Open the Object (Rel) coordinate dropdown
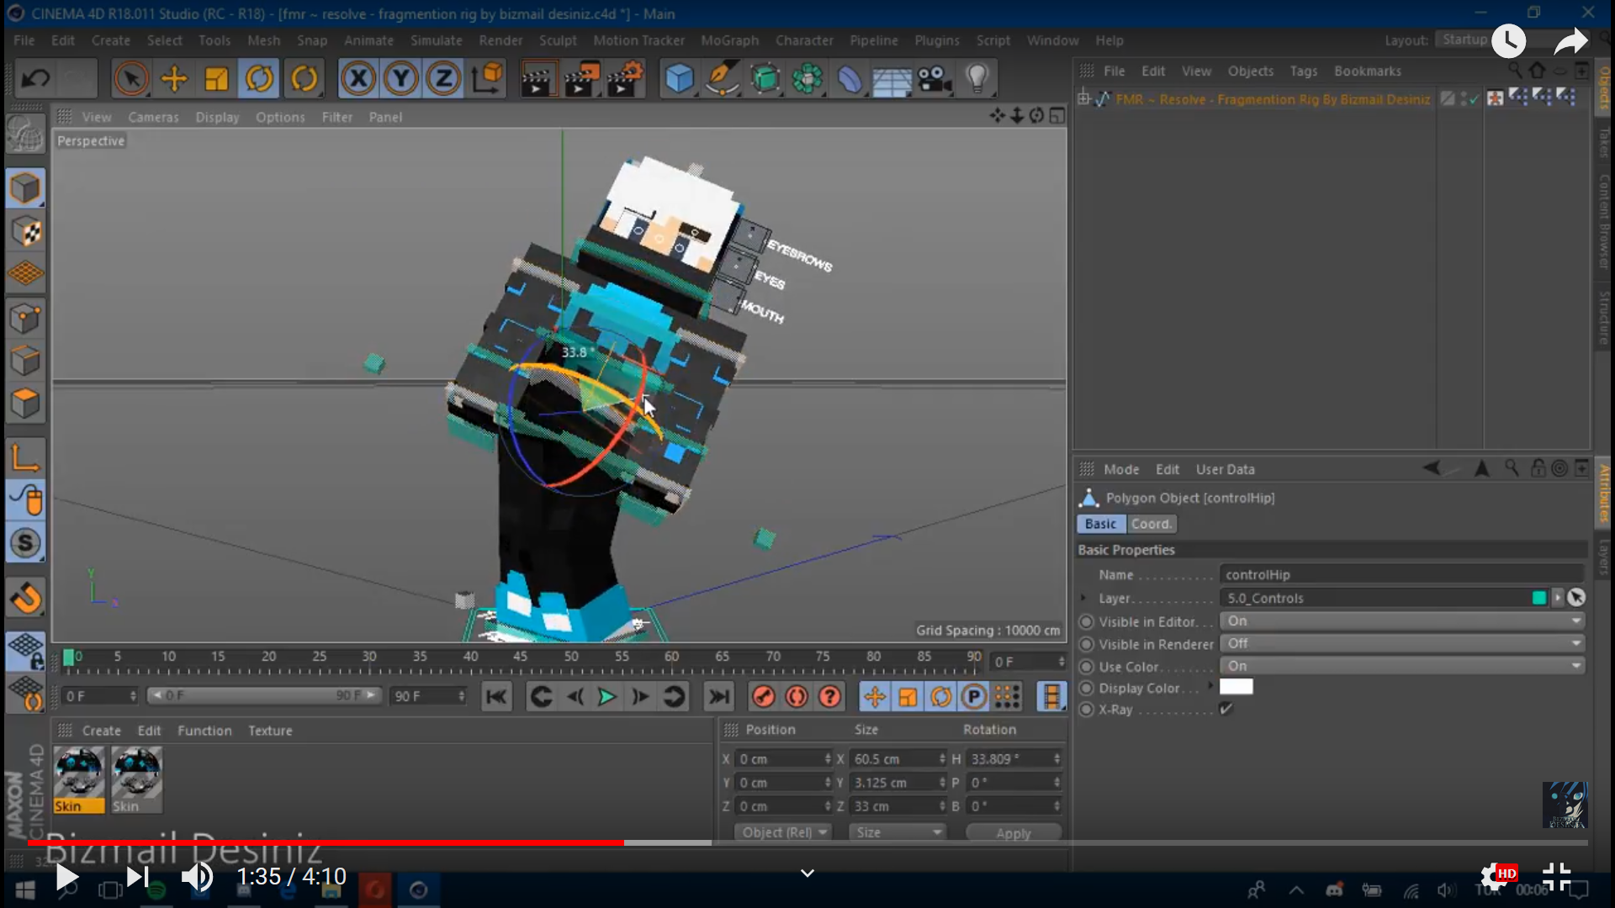 (x=784, y=832)
